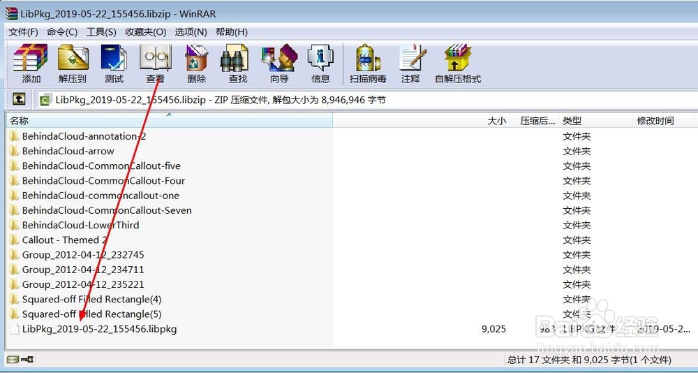Open the Tools (工具) menu
Screen dimensions: 698x373
(x=101, y=32)
